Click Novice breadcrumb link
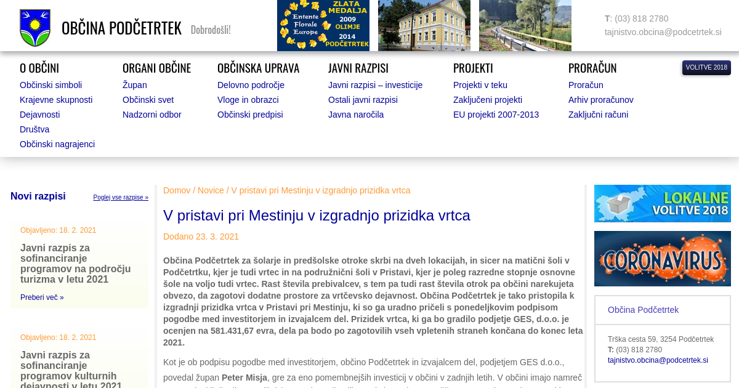 [211, 190]
